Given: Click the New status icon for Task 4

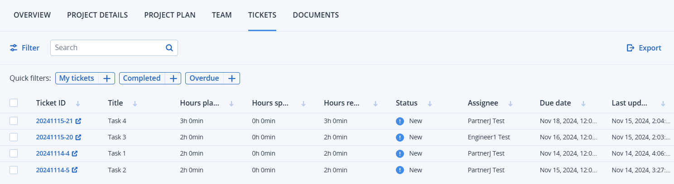Looking at the screenshot, I should pos(400,121).
